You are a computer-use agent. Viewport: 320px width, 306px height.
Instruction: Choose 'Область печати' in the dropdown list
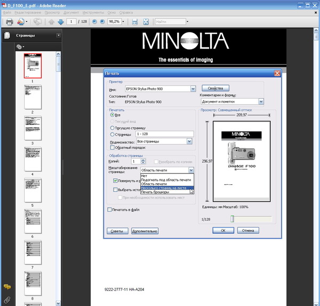(167, 184)
